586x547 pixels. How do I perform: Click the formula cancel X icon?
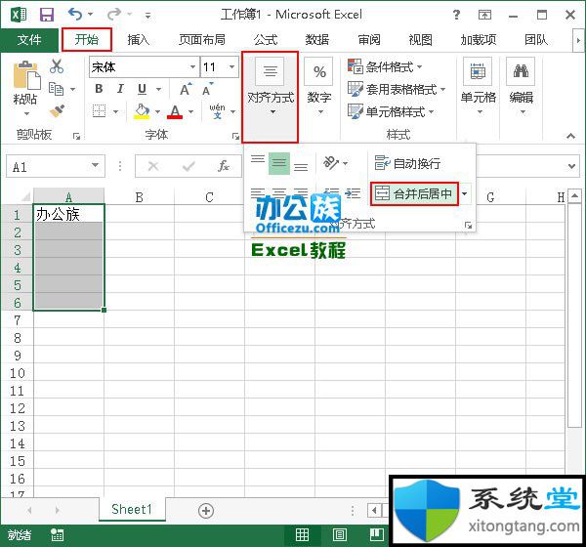click(153, 166)
